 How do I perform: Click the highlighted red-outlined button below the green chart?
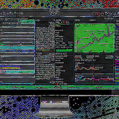(78, 56)
